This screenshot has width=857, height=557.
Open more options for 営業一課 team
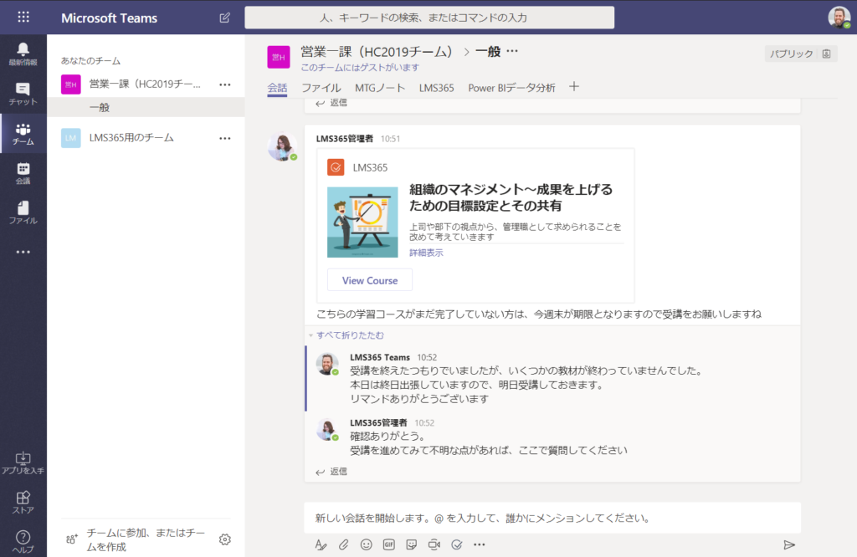[224, 84]
